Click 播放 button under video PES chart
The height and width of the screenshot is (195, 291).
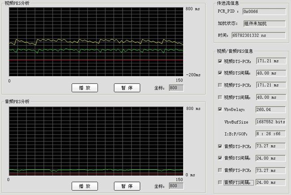(85, 88)
